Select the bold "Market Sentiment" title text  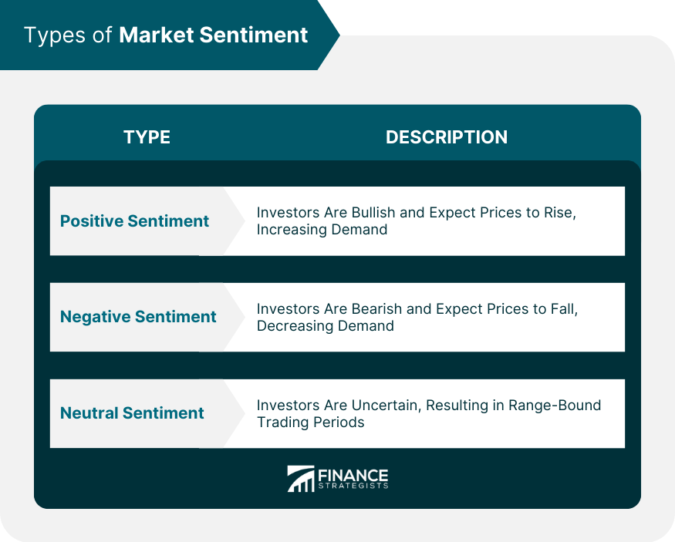point(214,35)
